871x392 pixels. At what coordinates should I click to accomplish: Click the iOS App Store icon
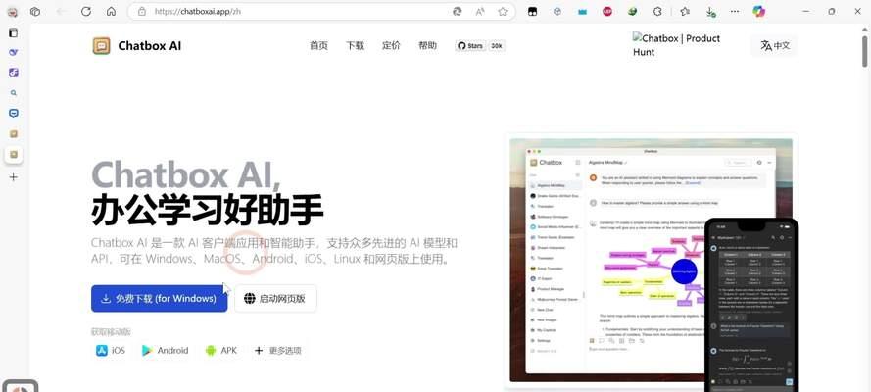(x=102, y=351)
